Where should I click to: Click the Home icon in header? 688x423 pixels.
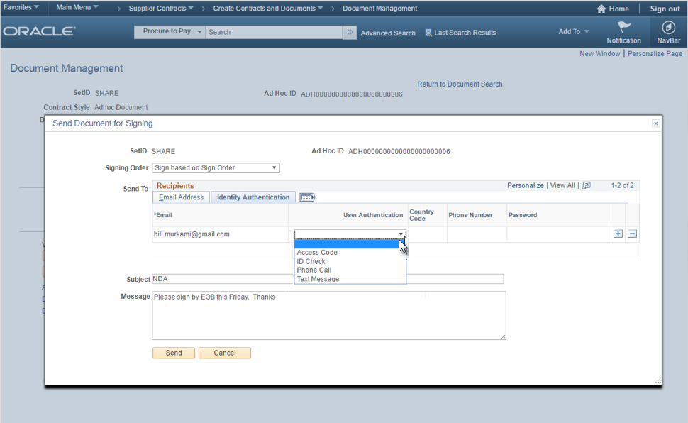[601, 9]
